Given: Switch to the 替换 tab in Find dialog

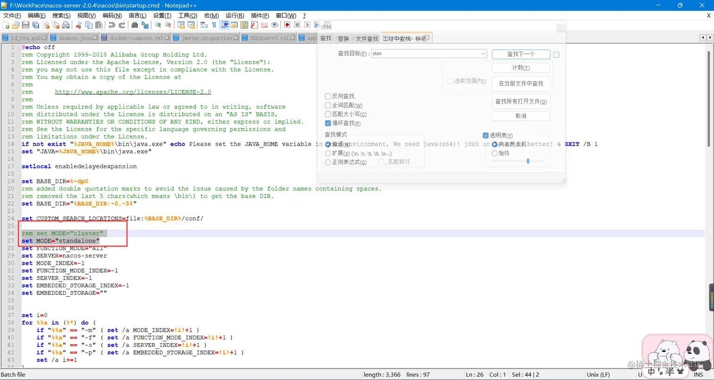Looking at the screenshot, I should point(343,39).
